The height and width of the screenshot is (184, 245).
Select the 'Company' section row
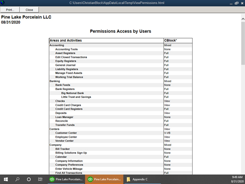[121, 145]
